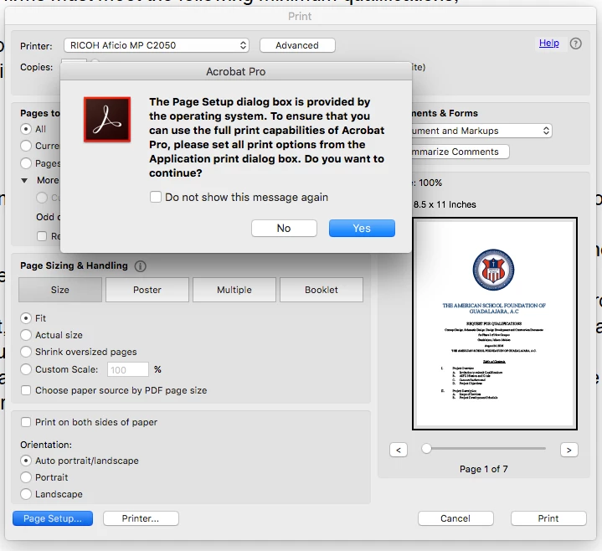Viewport: 602px width, 551px height.
Task: Select the Pages range radio button
Action: (26, 163)
